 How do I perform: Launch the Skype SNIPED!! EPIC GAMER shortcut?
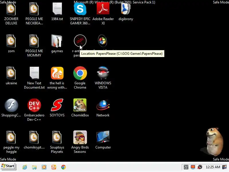coord(80,9)
